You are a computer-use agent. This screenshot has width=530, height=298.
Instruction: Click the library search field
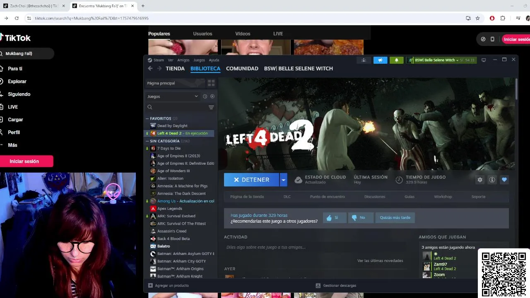click(x=177, y=107)
